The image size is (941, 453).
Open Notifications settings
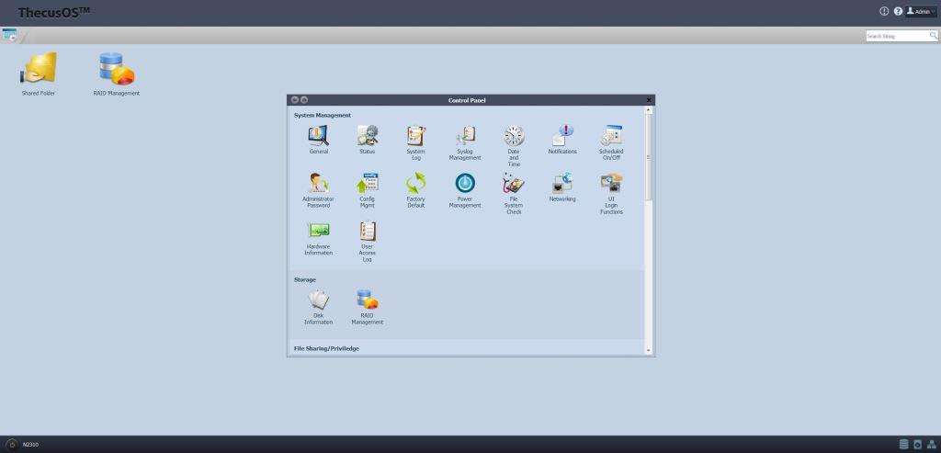coord(562,140)
